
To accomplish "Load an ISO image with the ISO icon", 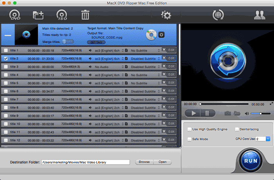I will click(62, 15).
